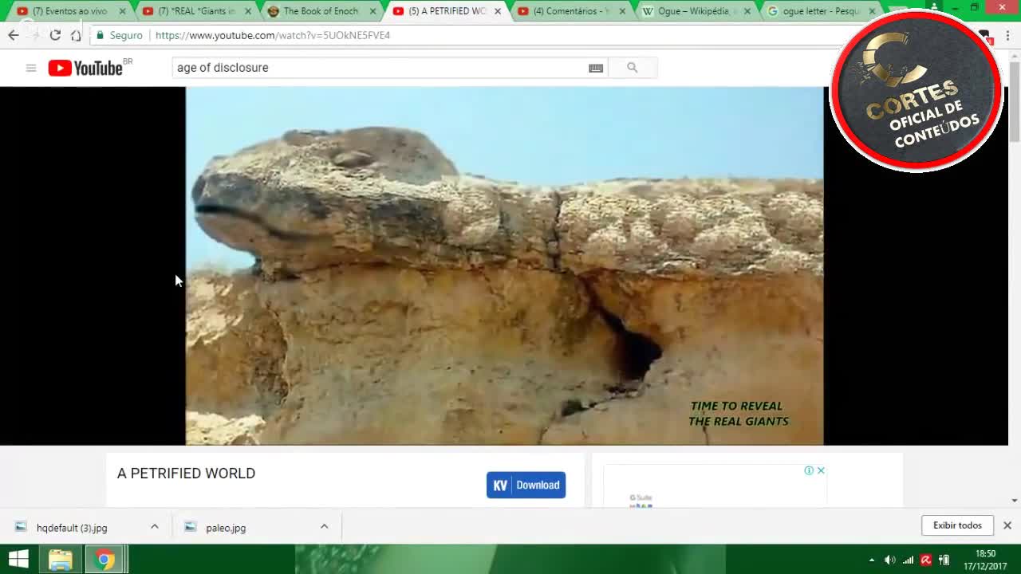Screen dimensions: 1021x574
Task: Run the search with magnifier button
Action: (633, 68)
